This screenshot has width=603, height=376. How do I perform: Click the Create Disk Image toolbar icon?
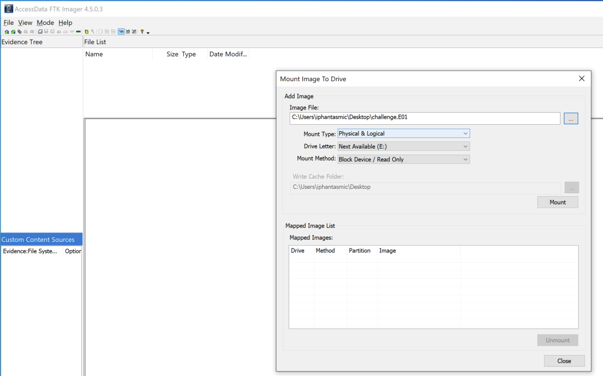coord(40,31)
